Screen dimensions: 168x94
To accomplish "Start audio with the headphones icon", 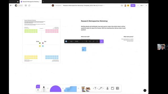I will pyautogui.click(x=122, y=5).
